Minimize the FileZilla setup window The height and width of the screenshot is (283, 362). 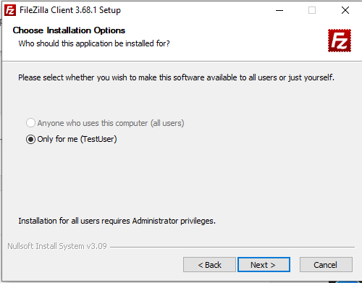(279, 10)
